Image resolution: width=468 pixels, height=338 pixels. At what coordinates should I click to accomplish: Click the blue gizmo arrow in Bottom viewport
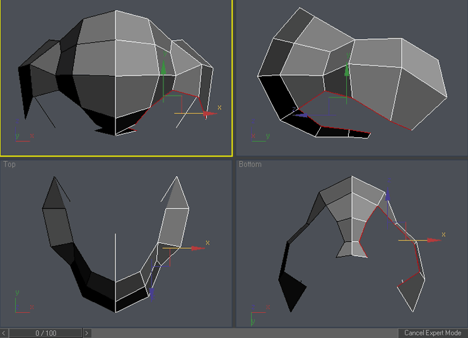click(387, 194)
